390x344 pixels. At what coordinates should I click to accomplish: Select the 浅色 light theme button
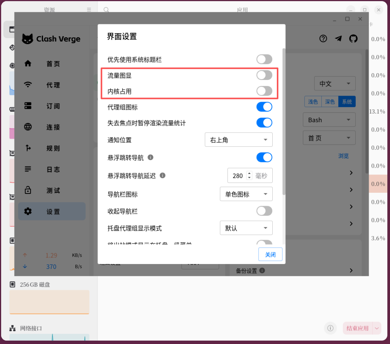tap(313, 101)
